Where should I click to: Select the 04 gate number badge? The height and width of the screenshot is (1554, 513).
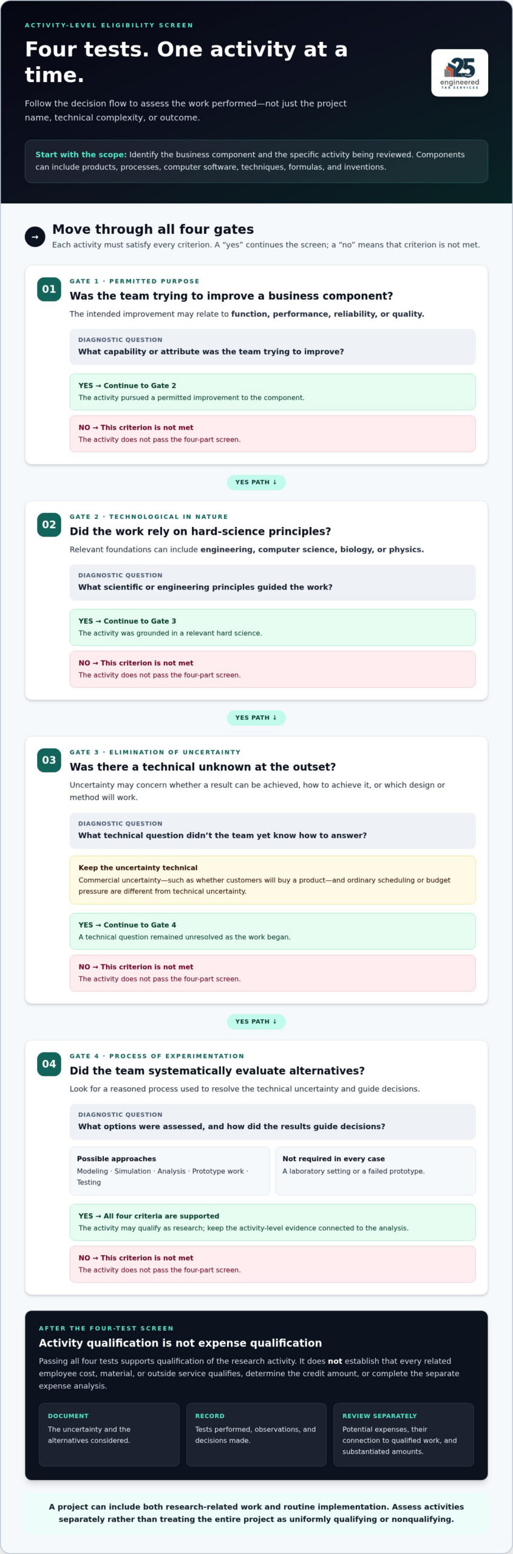click(x=49, y=1064)
